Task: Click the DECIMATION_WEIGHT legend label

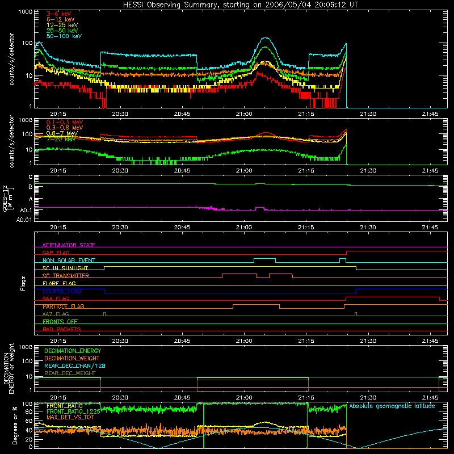Action: point(72,358)
